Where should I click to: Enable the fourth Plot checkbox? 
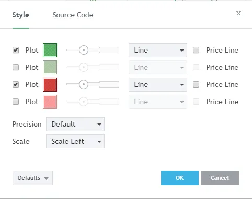(x=16, y=102)
